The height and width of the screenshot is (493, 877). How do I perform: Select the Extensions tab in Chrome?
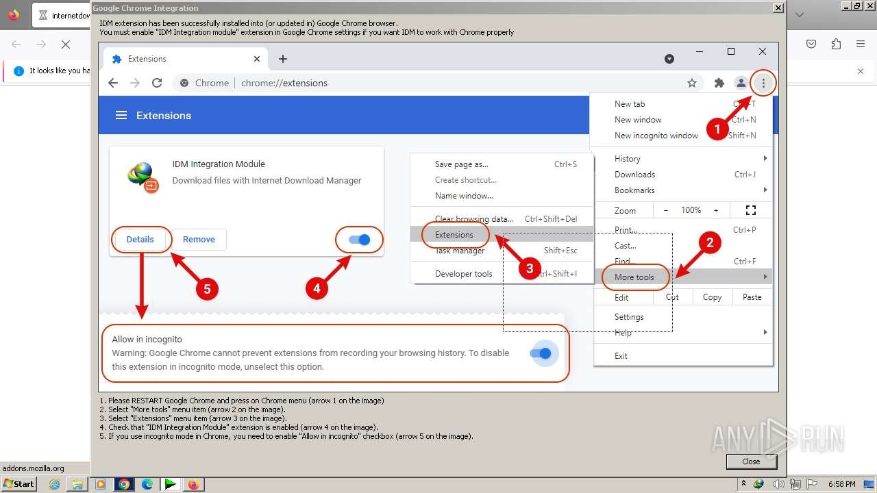(x=185, y=59)
